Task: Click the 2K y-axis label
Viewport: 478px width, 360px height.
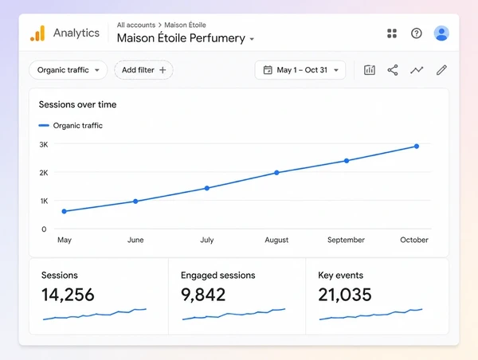Action: click(44, 173)
